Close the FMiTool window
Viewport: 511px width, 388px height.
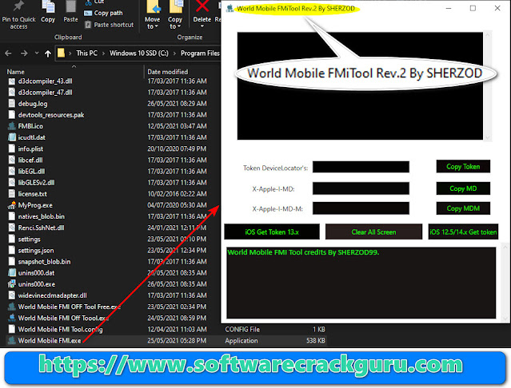[497, 9]
